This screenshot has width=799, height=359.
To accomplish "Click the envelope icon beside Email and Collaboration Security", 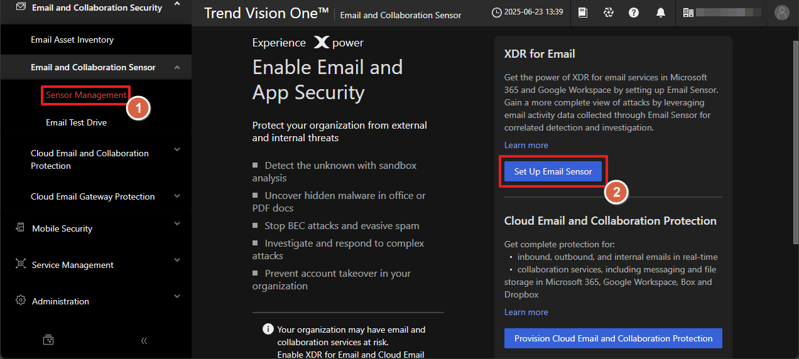I will click(x=21, y=7).
